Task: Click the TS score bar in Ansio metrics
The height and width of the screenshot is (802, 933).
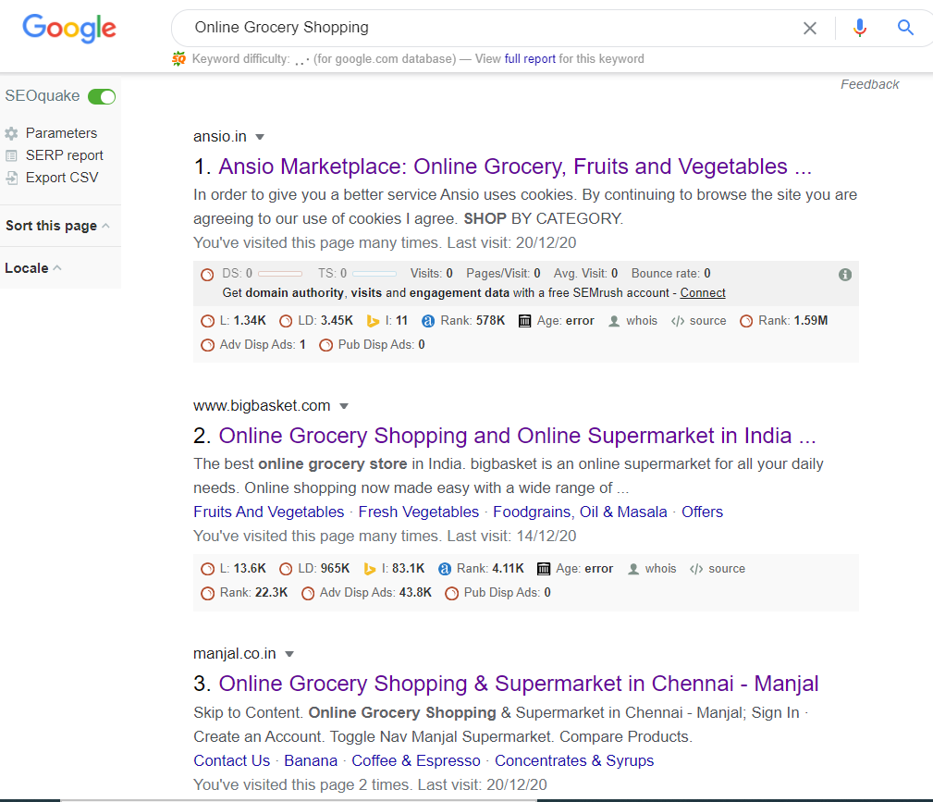Action: click(x=374, y=274)
